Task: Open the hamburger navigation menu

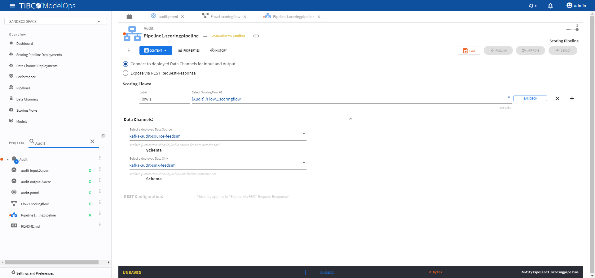Action: point(12,6)
